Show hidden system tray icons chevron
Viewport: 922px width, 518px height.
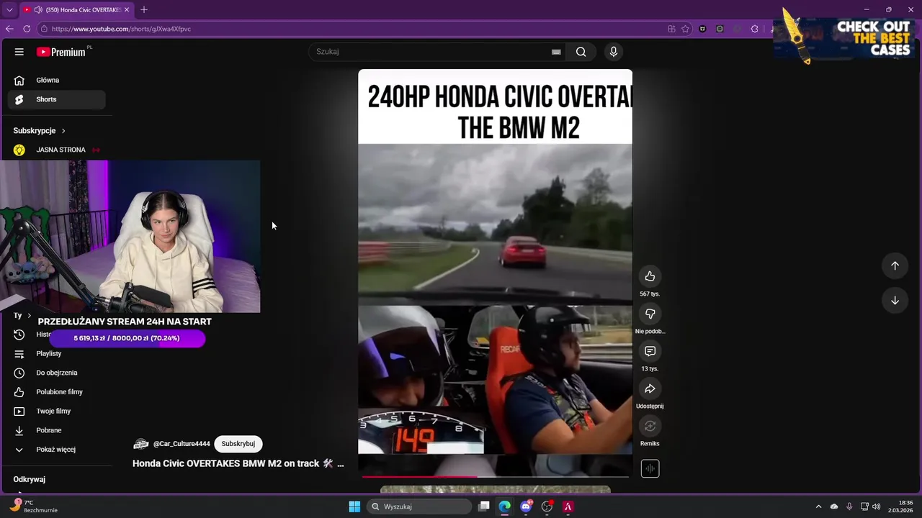[818, 506]
